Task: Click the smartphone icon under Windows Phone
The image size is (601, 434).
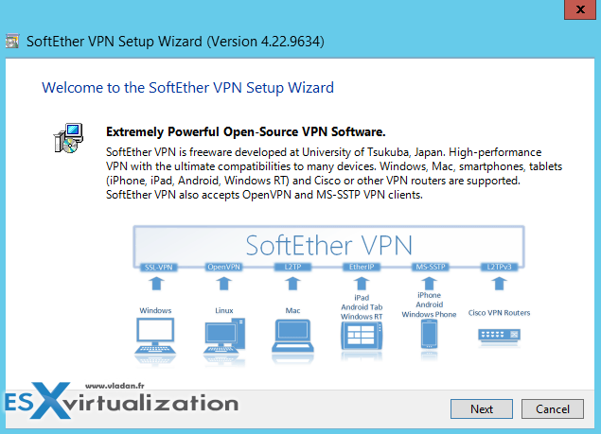Action: [x=429, y=334]
